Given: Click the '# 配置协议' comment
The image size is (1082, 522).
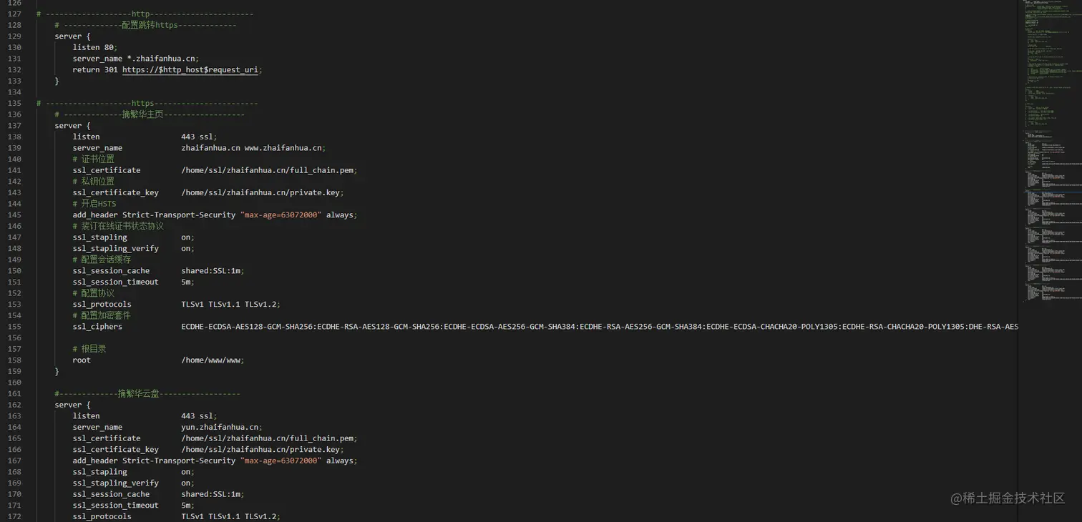Looking at the screenshot, I should (x=93, y=293).
